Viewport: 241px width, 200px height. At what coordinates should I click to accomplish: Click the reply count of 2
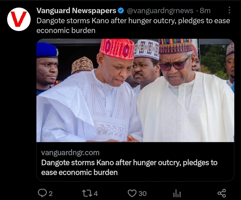[51, 194]
